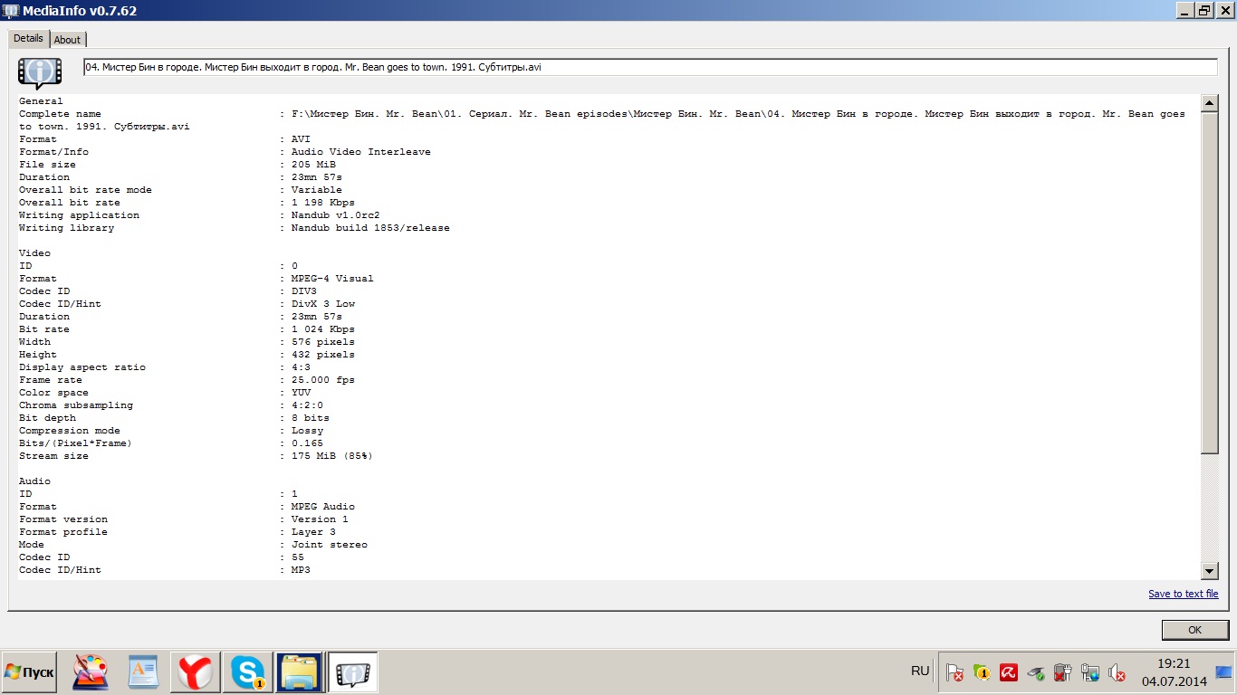Viewport: 1237px width, 695px height.
Task: Select the MediaInfo taskbar button
Action: point(352,672)
